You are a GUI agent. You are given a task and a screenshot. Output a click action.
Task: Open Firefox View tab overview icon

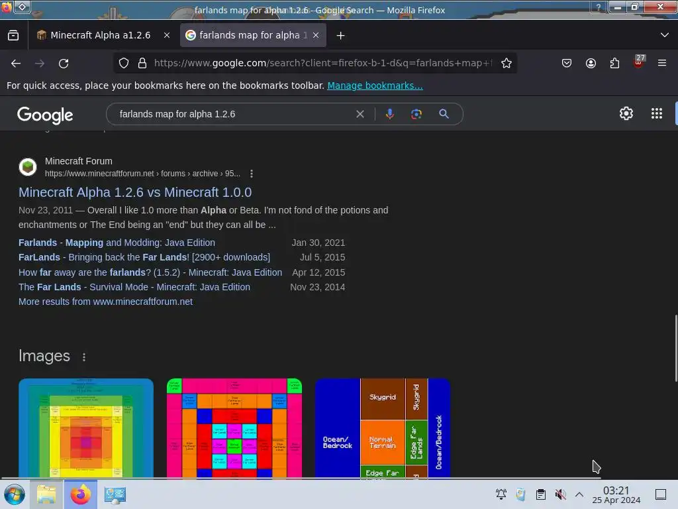pyautogui.click(x=13, y=36)
